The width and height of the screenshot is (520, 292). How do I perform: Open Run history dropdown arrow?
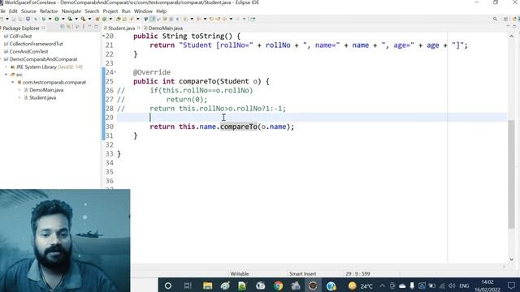pos(63,19)
